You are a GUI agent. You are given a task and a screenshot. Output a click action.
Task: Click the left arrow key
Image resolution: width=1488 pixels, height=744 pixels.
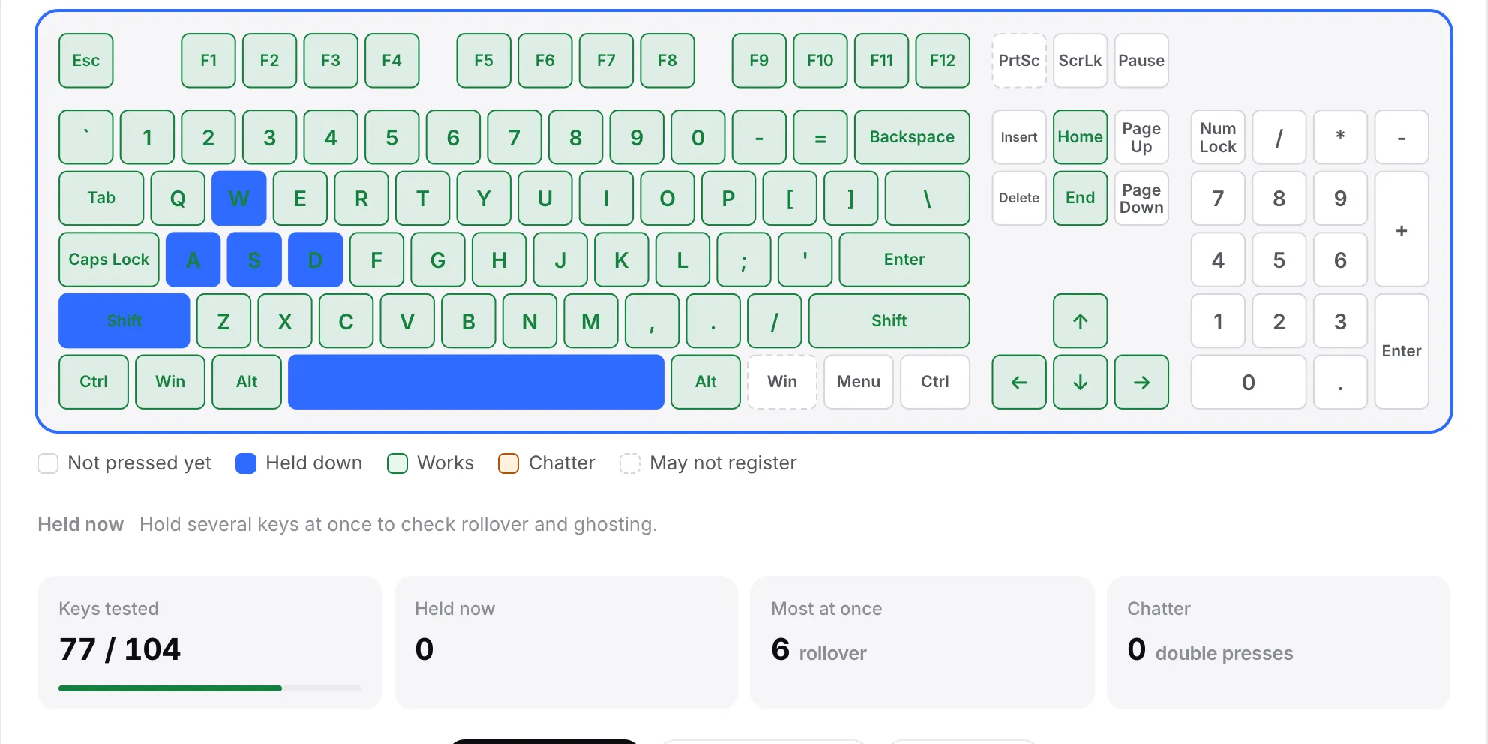point(1019,382)
